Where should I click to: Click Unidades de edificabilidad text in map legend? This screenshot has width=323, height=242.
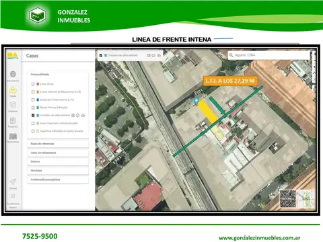point(122,55)
